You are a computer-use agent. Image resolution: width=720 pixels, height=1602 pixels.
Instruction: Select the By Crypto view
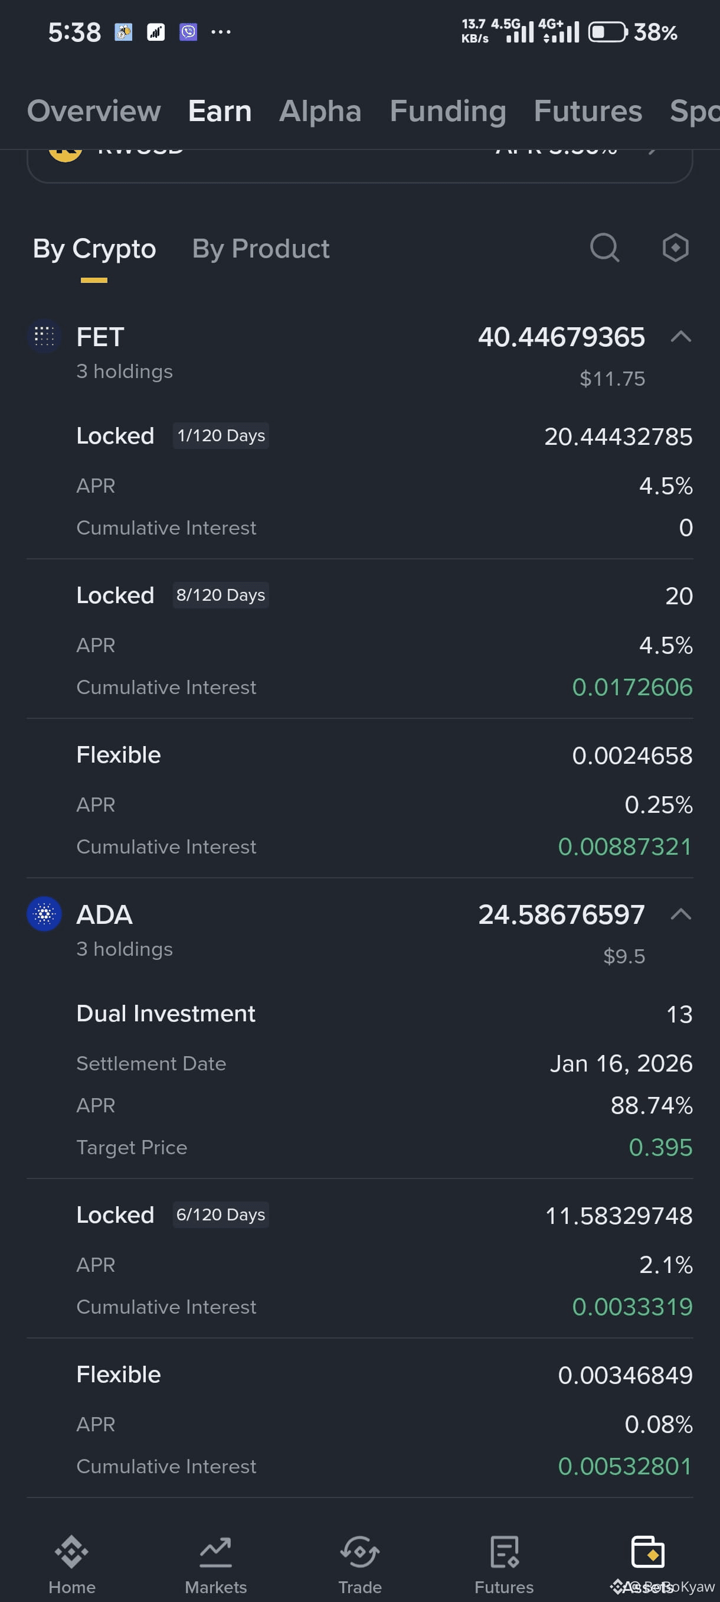(x=94, y=249)
